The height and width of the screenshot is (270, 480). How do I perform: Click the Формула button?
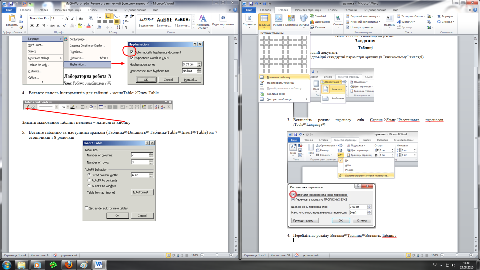[446, 16]
